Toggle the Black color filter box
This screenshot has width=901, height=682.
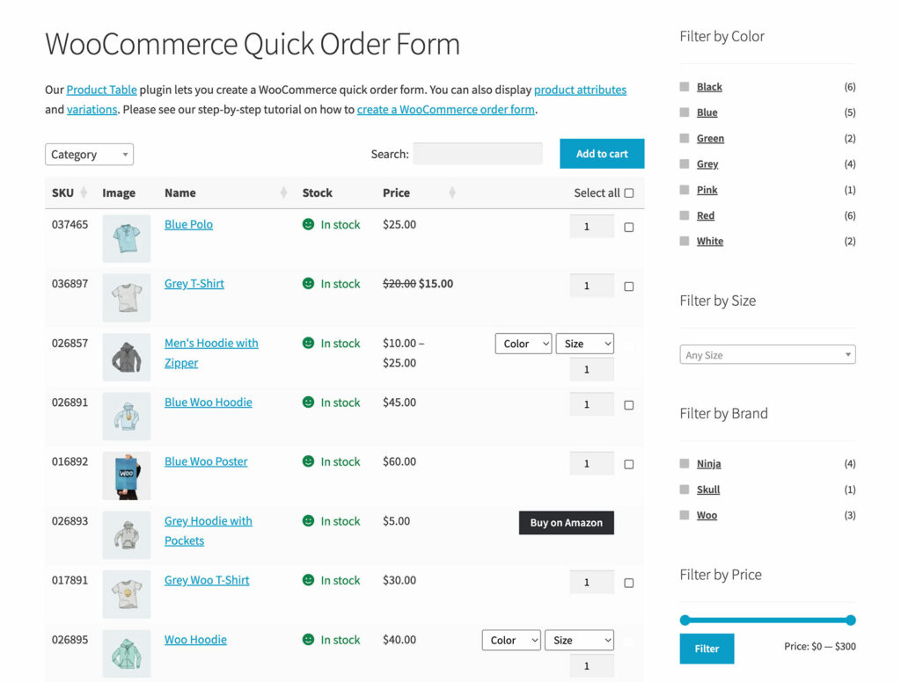685,87
